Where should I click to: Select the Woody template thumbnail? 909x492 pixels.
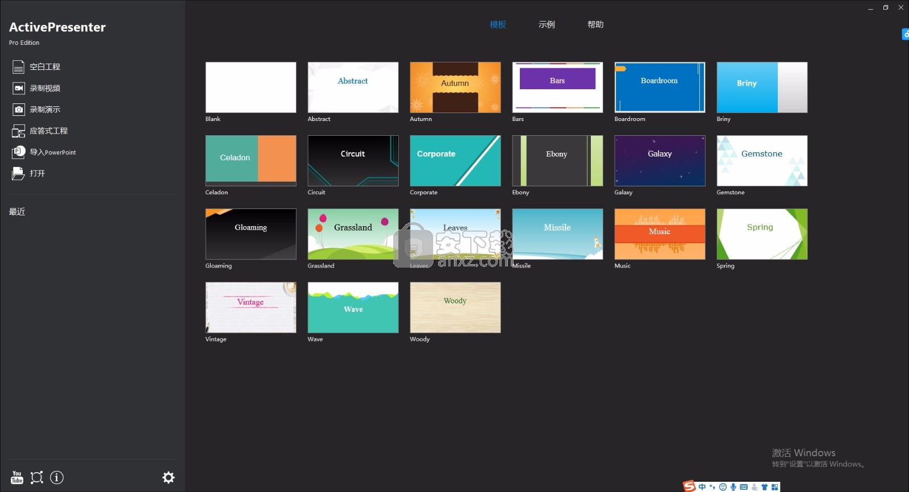[x=455, y=307]
